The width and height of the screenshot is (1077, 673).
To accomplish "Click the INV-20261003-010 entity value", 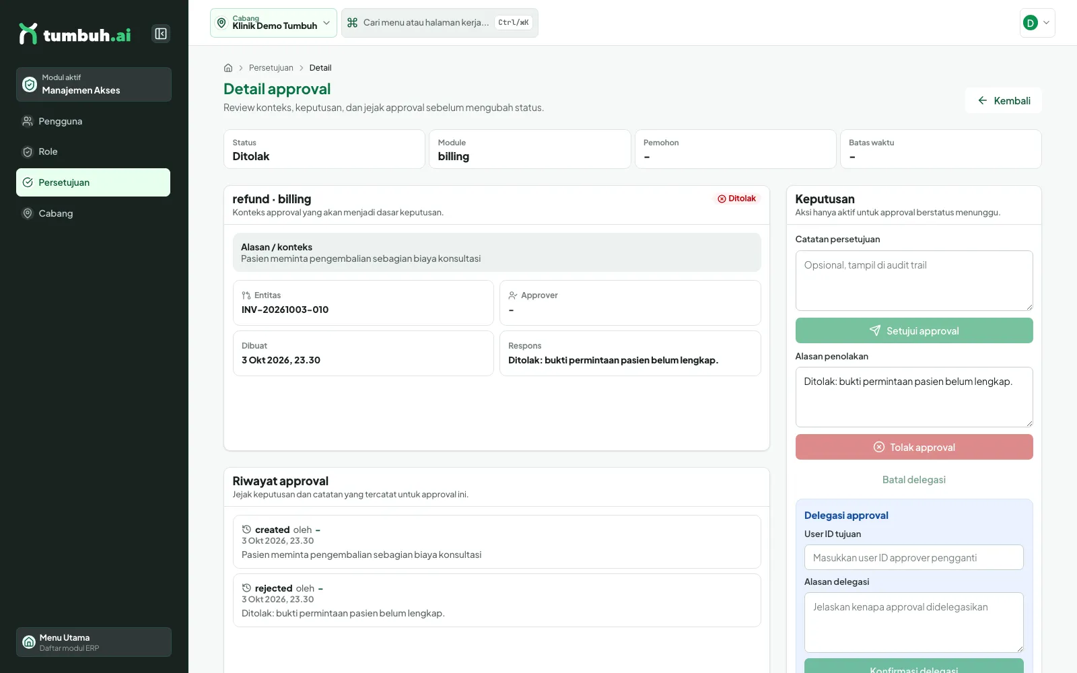I will click(x=285, y=310).
